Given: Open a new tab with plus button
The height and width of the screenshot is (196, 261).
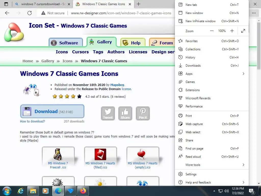Looking at the screenshot, I should pyautogui.click(x=138, y=4).
